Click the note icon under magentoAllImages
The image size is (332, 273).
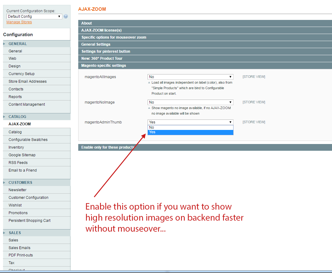tap(149, 82)
